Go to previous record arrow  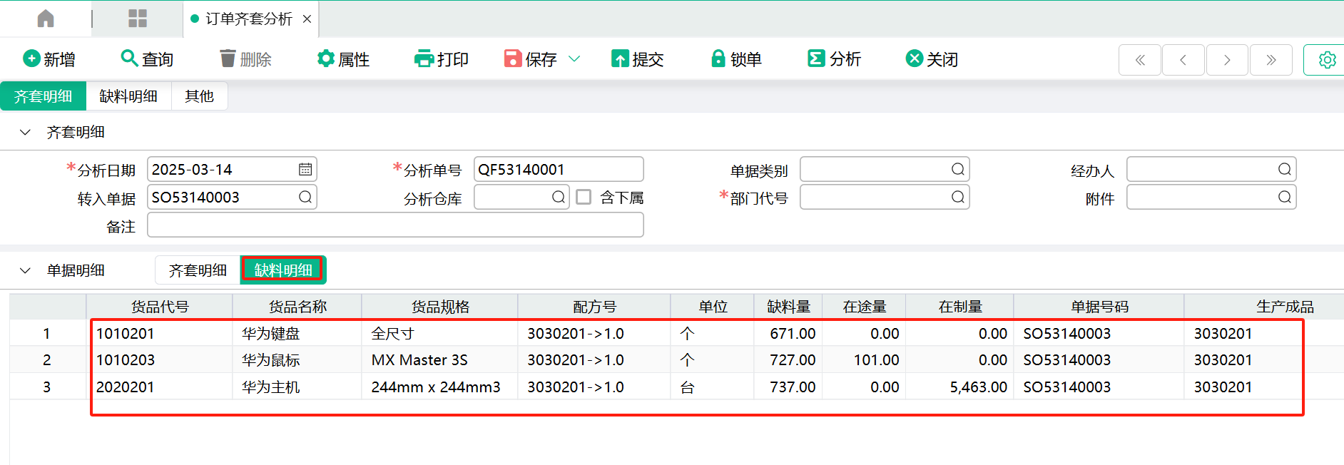tap(1183, 60)
